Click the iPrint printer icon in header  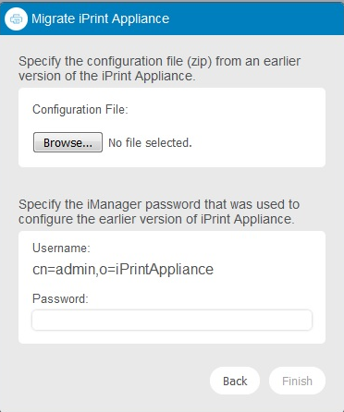(16, 18)
